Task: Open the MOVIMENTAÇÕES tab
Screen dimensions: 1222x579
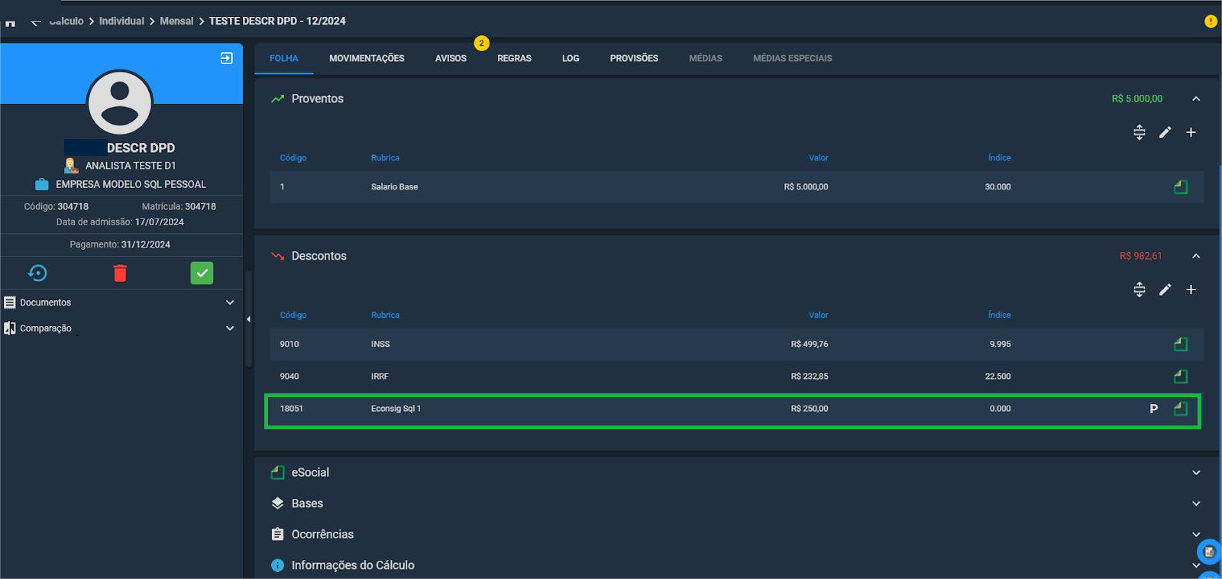Action: click(x=367, y=58)
